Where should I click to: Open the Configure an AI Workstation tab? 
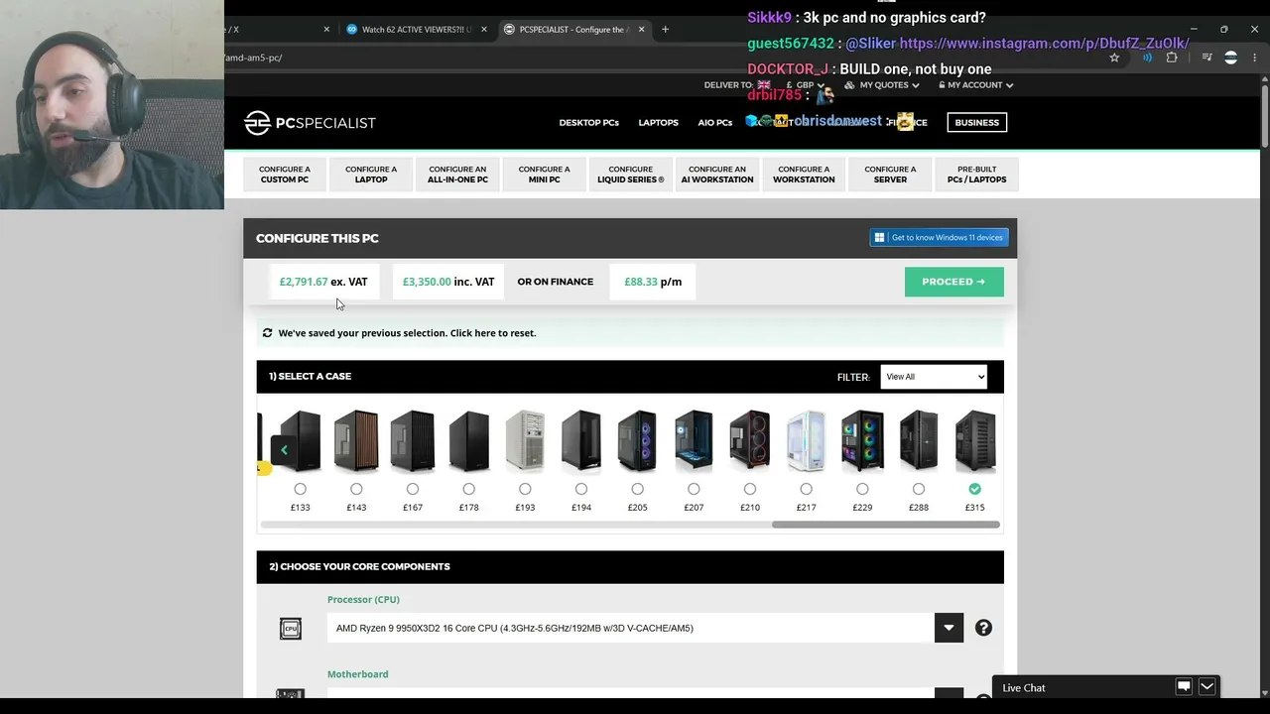click(x=717, y=175)
